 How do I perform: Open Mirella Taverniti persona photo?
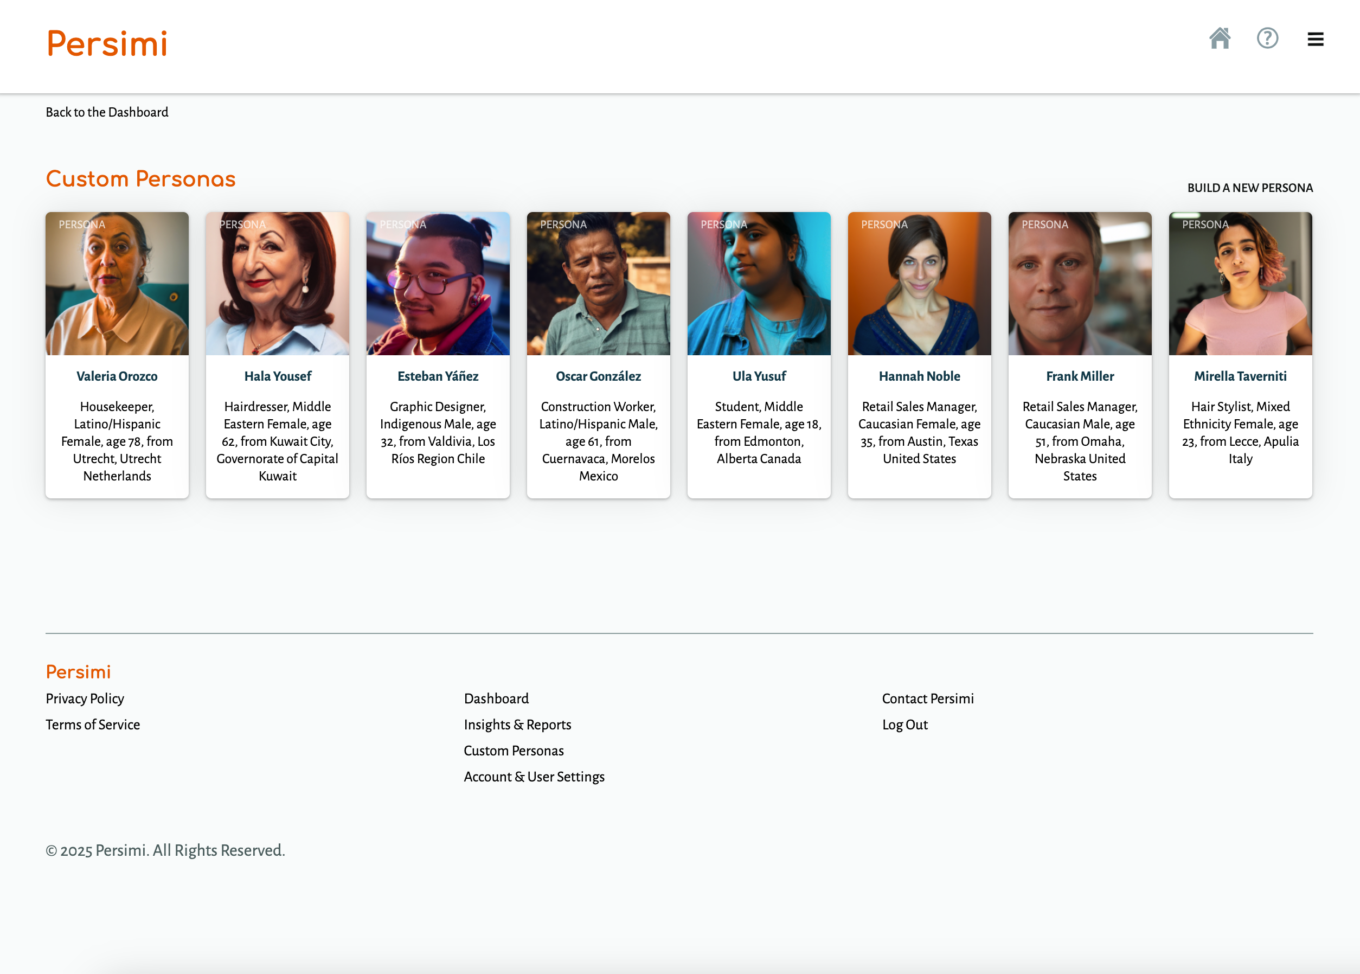click(1241, 283)
